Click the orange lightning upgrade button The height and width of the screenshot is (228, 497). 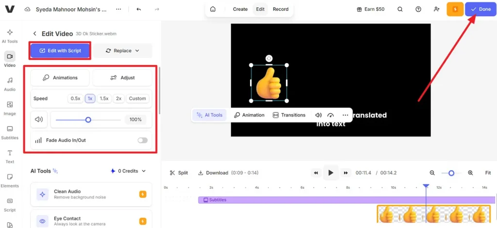(x=455, y=9)
